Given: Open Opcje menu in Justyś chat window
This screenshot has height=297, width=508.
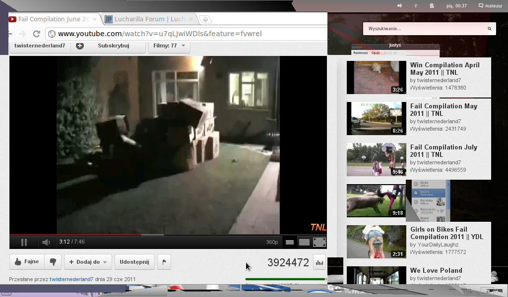Looking at the screenshot, I should (376, 52).
